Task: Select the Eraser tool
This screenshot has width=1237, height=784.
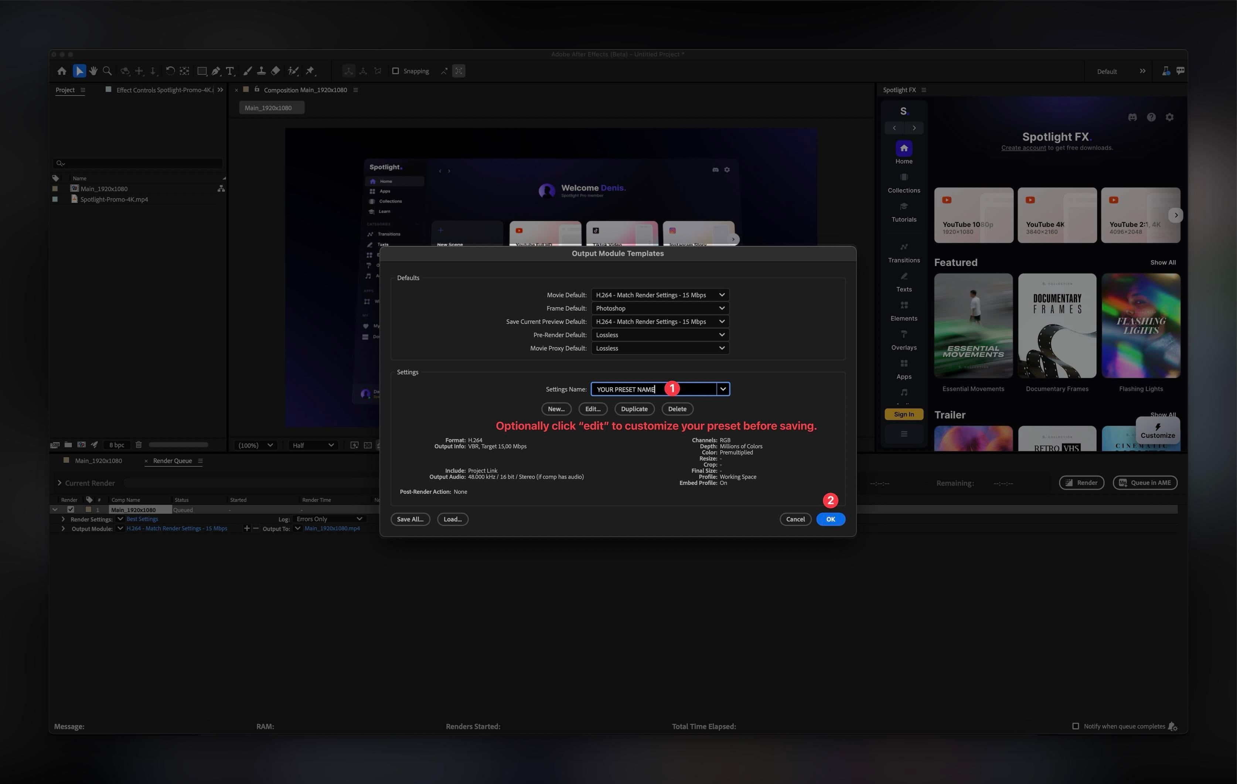Action: click(275, 71)
